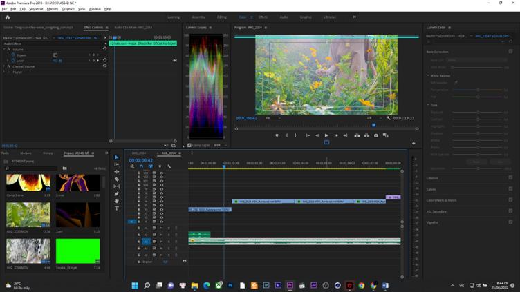Screen dimensions: 520x292
Task: Adjust Saturation slider in Lumetri
Action: pos(478,168)
